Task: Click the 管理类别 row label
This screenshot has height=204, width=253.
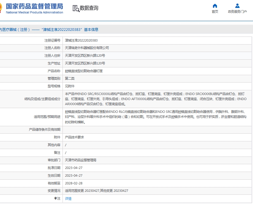Action: point(54,79)
